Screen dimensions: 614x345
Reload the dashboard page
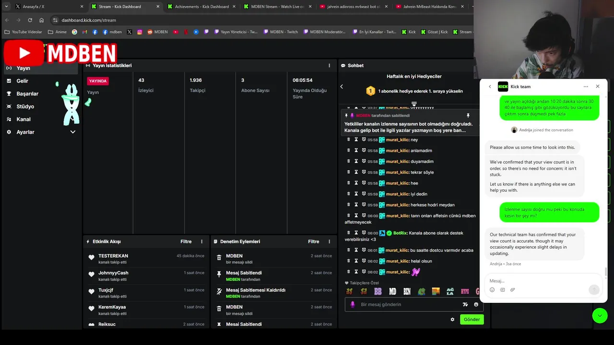(x=30, y=20)
